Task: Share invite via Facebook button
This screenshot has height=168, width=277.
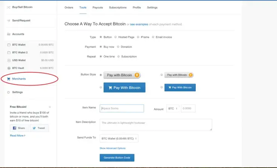Action: click(x=19, y=128)
